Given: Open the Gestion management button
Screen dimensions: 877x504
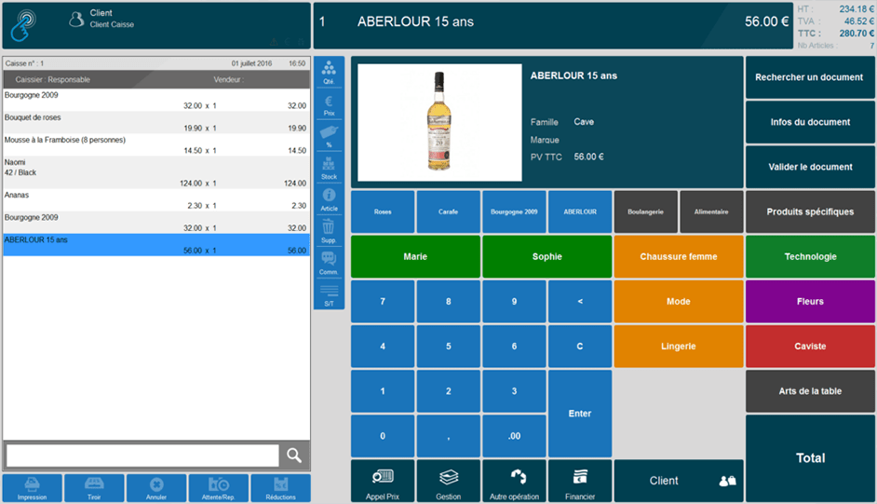Looking at the screenshot, I should [x=449, y=482].
